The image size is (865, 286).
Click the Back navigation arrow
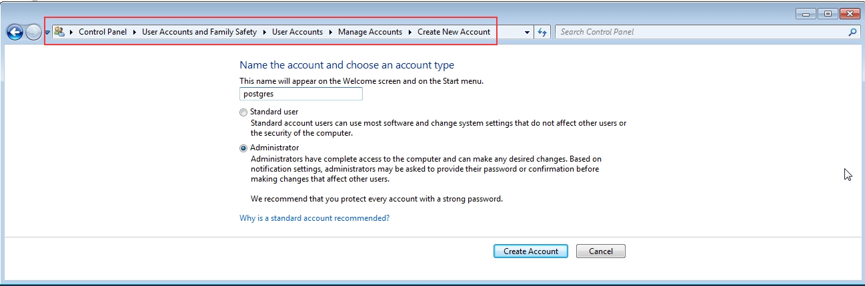point(14,32)
